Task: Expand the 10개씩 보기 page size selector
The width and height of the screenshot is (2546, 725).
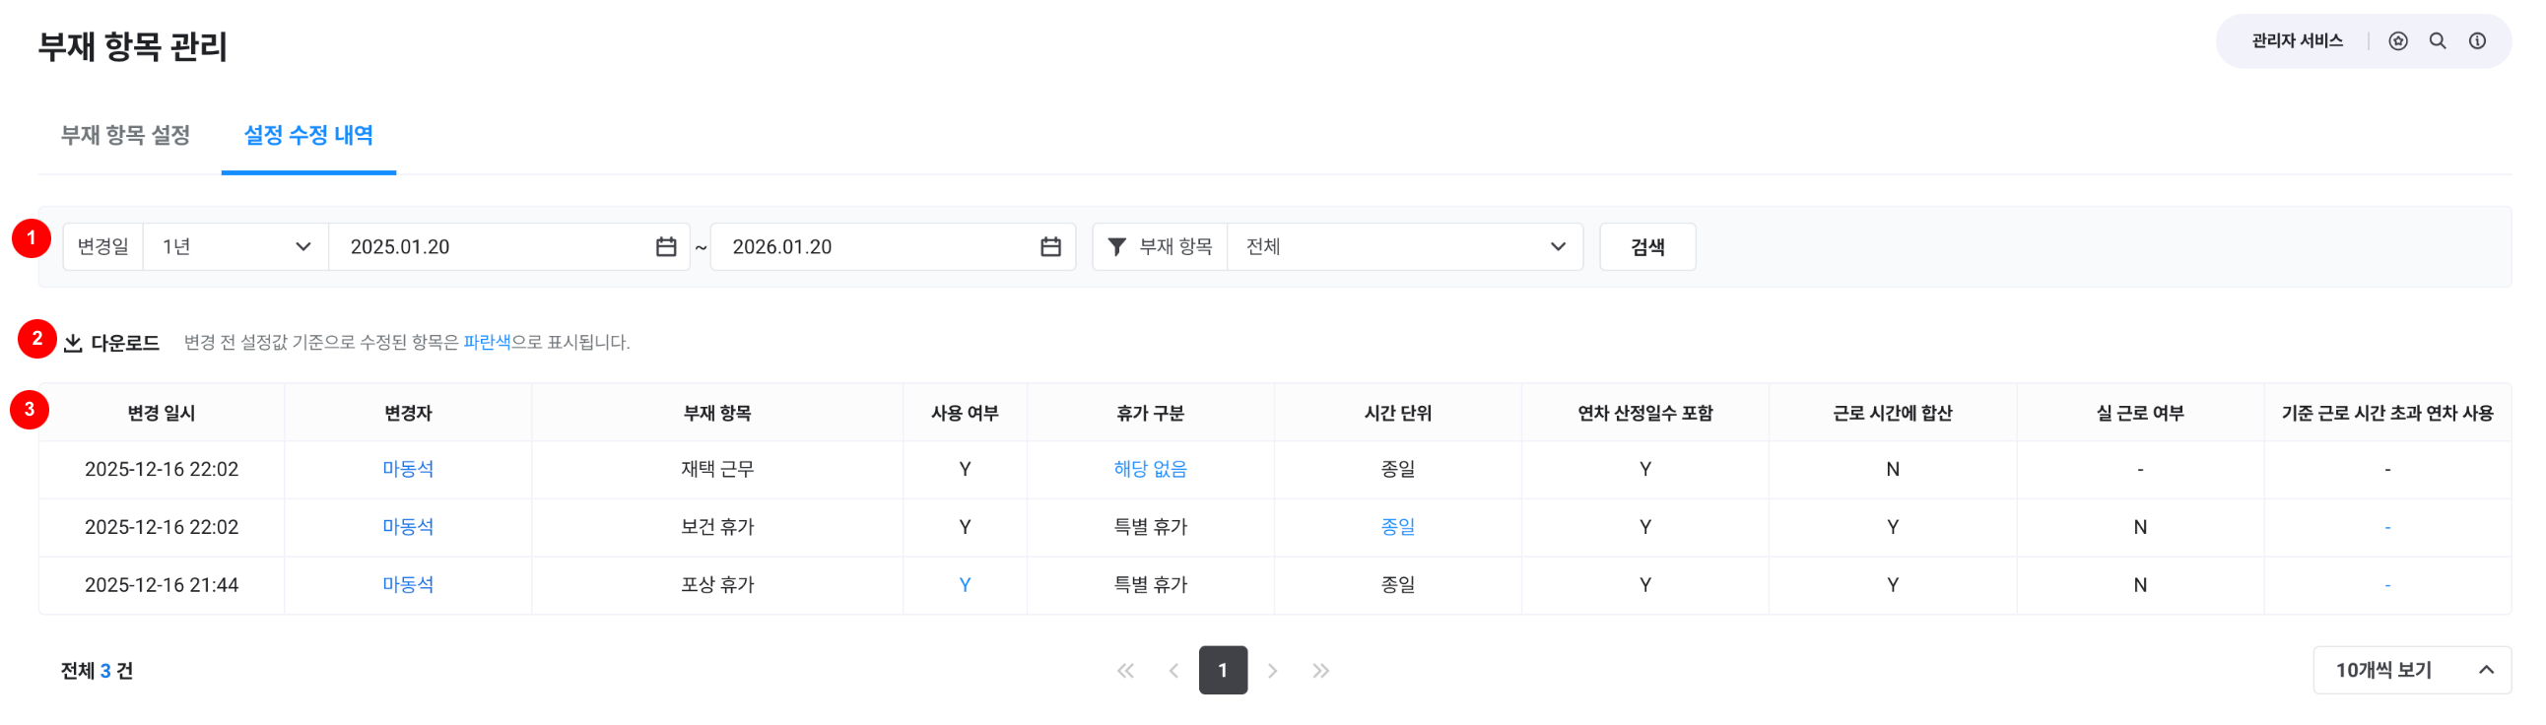Action: coord(2411,671)
